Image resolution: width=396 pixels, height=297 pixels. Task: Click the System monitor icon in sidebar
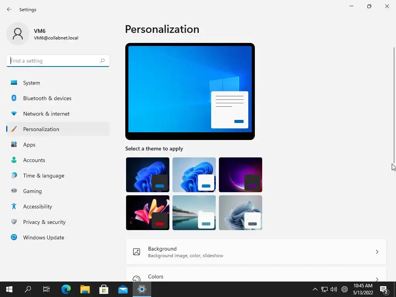pyautogui.click(x=14, y=83)
